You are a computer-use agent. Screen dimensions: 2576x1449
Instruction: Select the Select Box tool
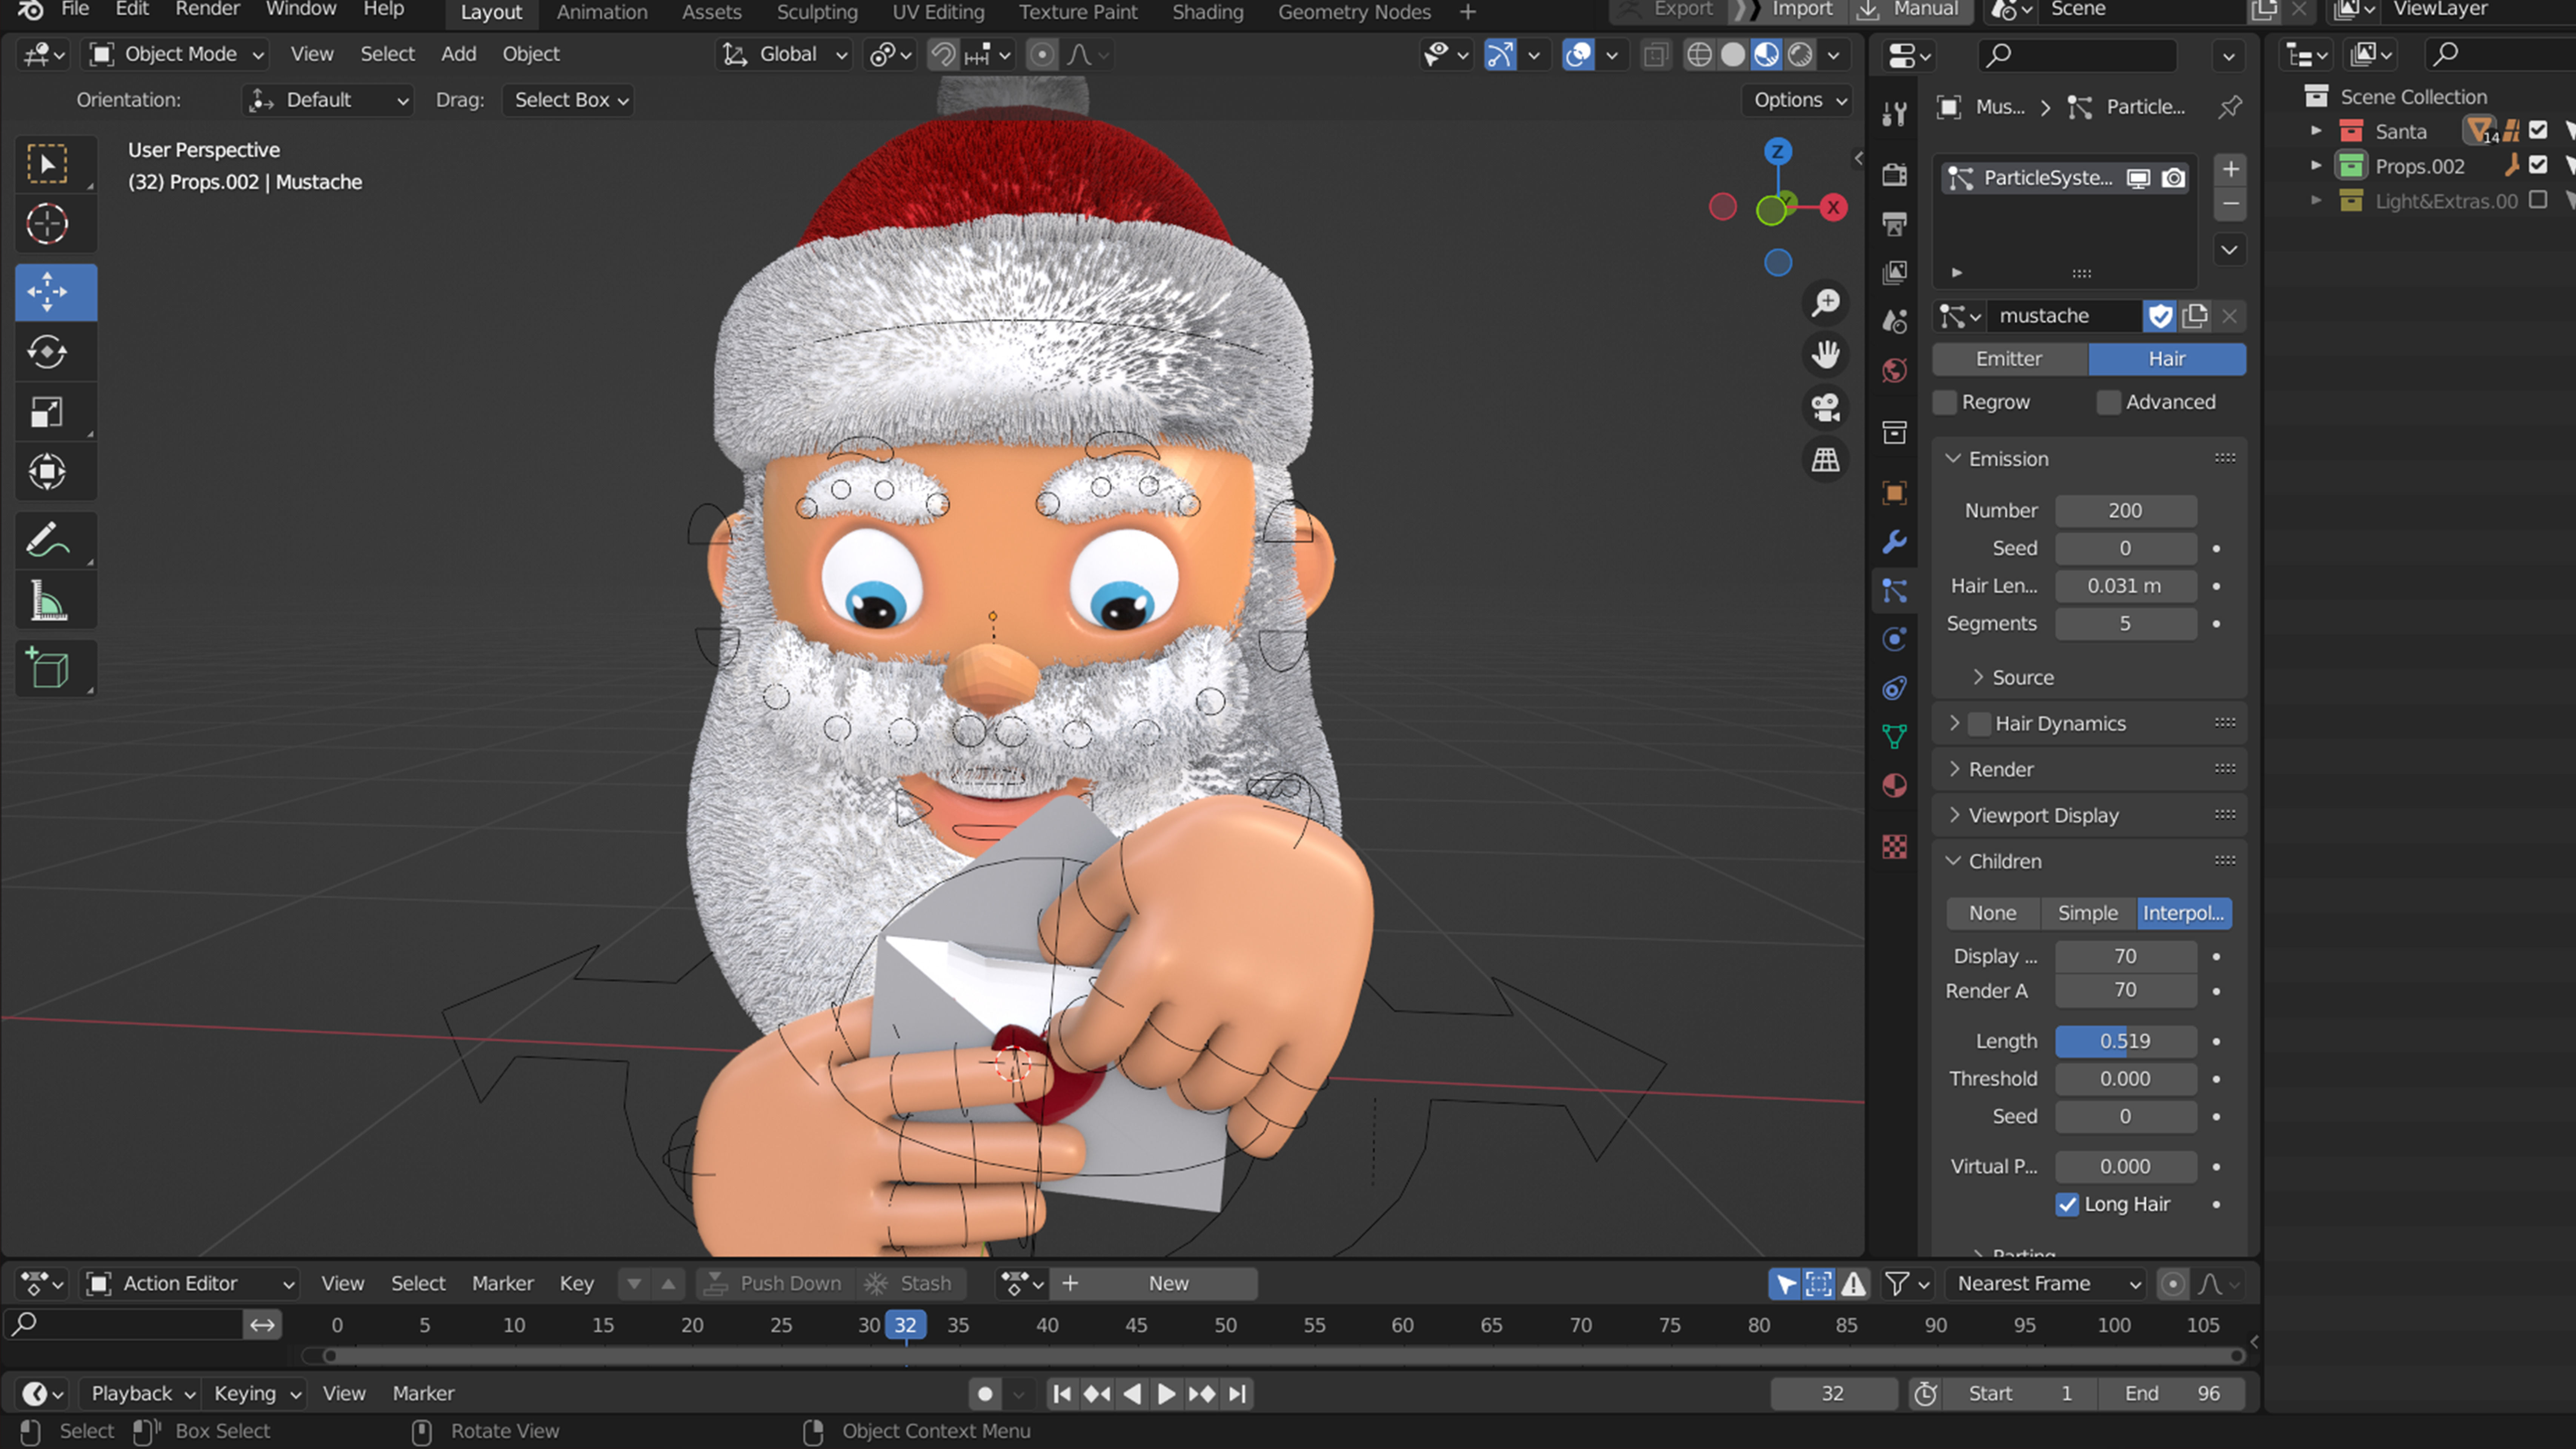pyautogui.click(x=48, y=164)
